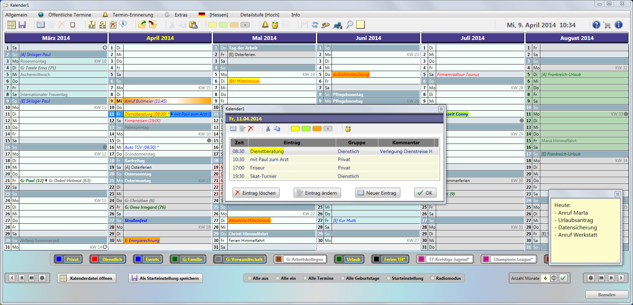
Task: Confirm month count with green checkmark
Action: 563,278
